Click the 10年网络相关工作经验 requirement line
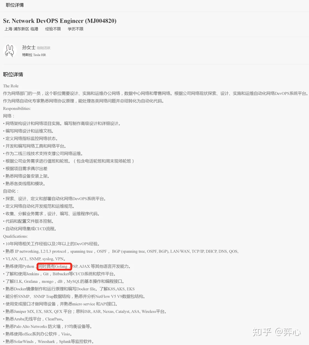 52,244
